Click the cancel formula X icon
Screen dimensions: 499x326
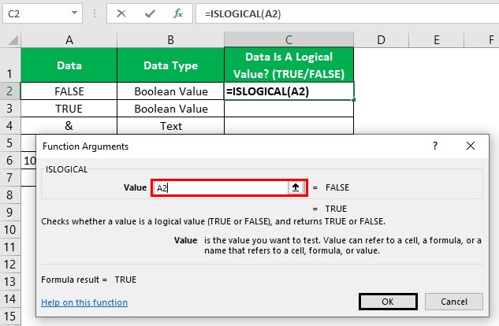click(x=121, y=13)
